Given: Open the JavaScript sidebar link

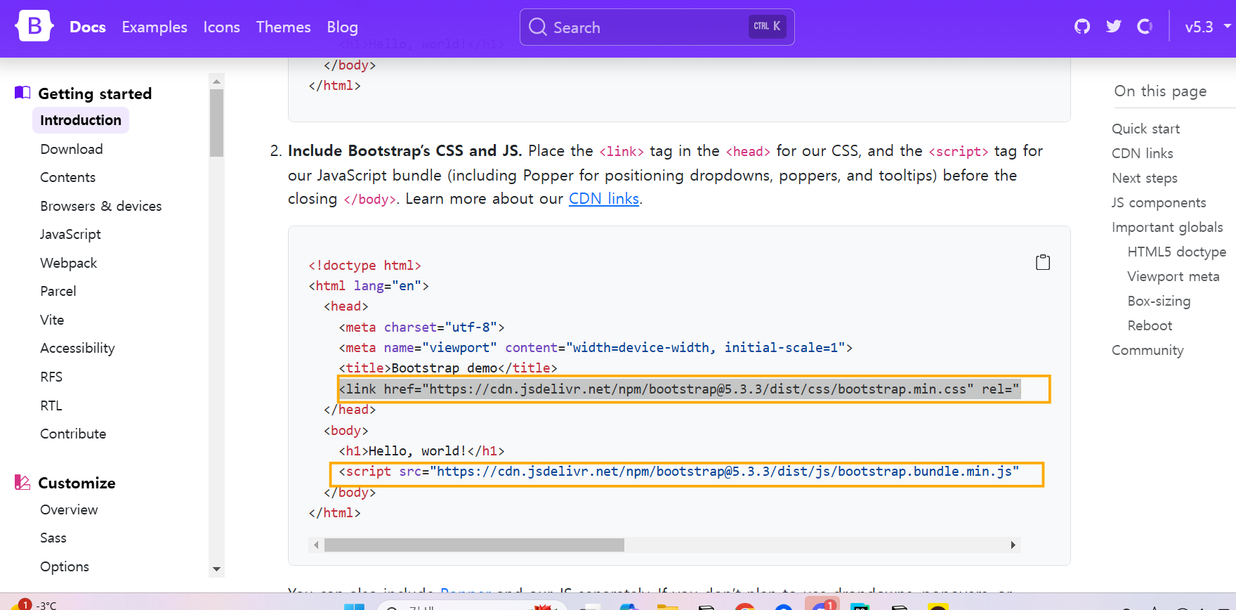Looking at the screenshot, I should point(71,234).
